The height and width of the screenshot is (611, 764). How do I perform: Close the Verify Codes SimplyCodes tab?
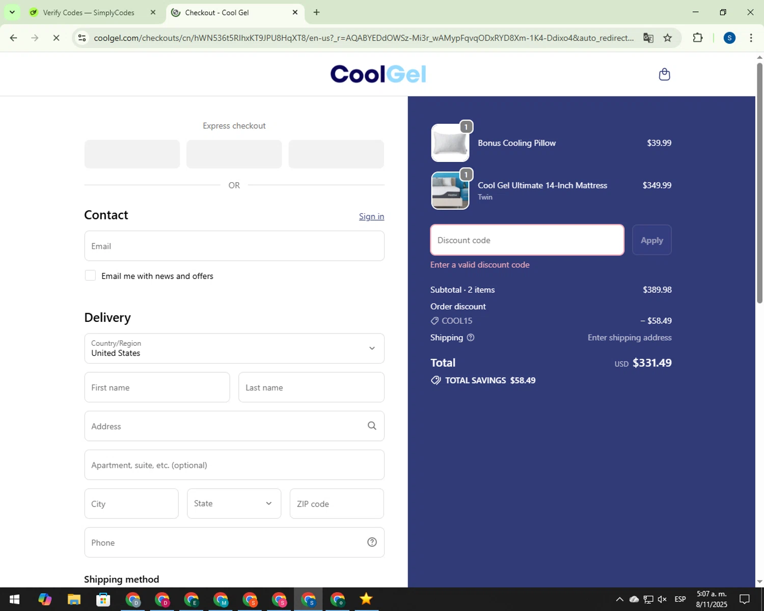153,12
